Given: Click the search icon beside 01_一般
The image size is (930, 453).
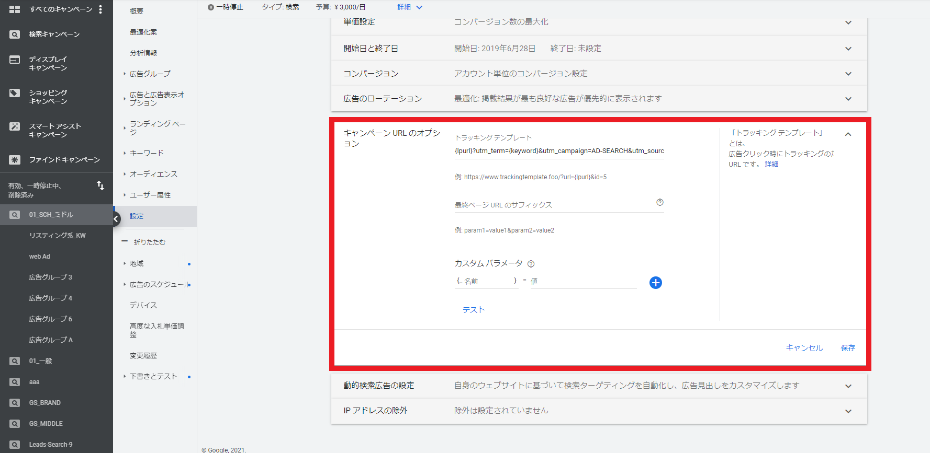Looking at the screenshot, I should click(15, 361).
